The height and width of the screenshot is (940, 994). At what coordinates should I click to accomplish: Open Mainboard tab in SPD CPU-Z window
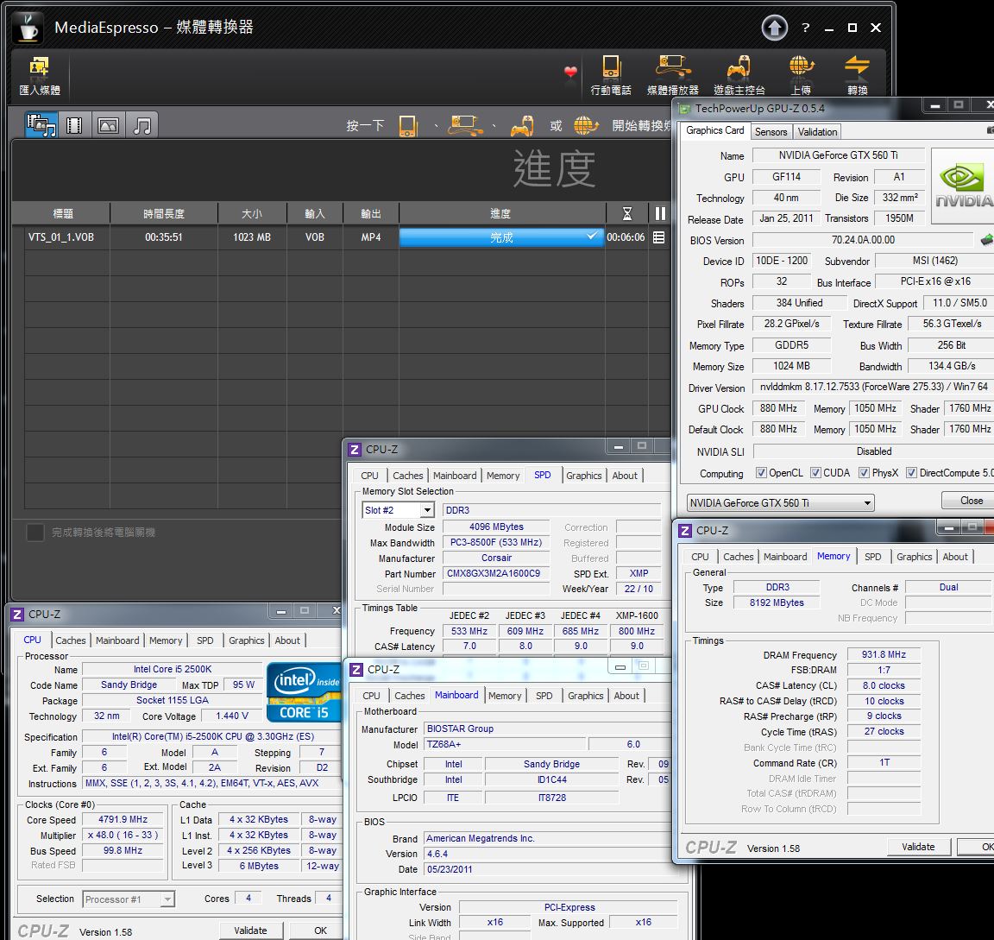tap(455, 476)
